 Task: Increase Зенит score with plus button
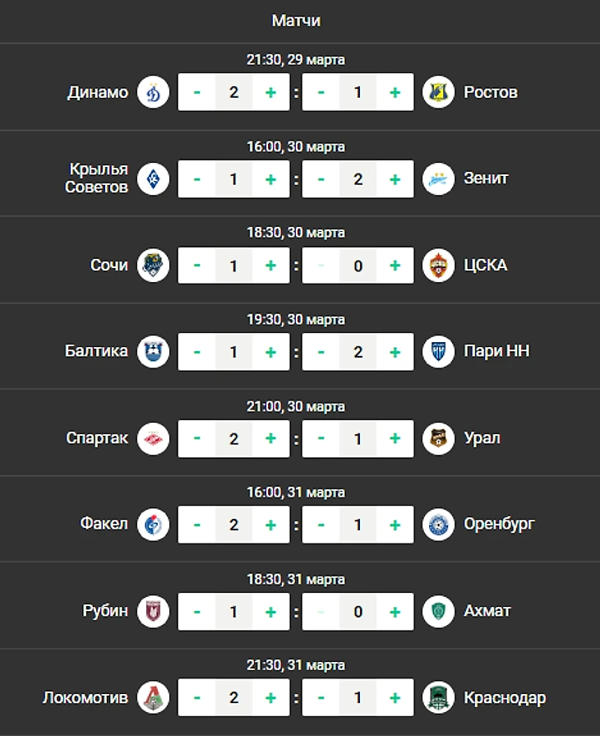(x=395, y=178)
